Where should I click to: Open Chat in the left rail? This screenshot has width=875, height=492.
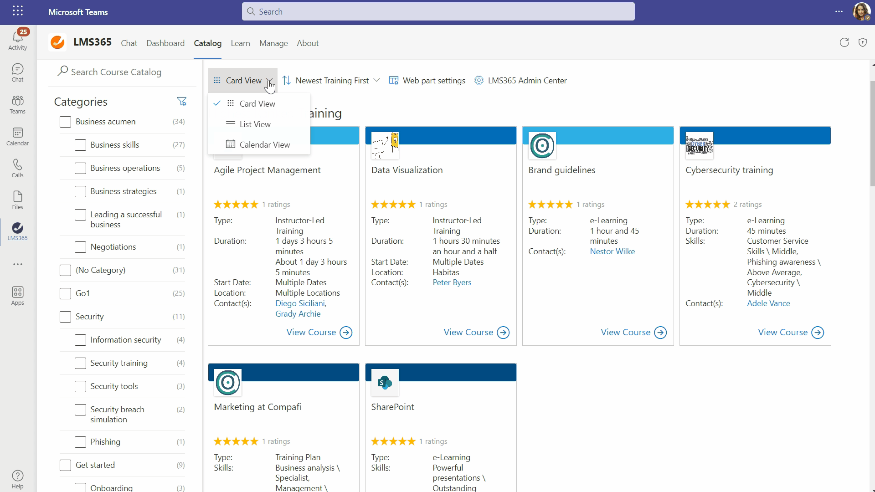[x=18, y=73]
